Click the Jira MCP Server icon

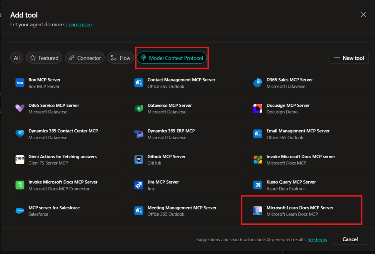point(139,185)
